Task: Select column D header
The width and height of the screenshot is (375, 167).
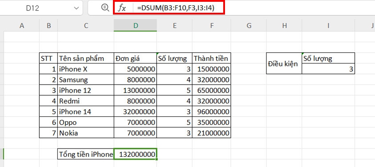Action: click(135, 26)
